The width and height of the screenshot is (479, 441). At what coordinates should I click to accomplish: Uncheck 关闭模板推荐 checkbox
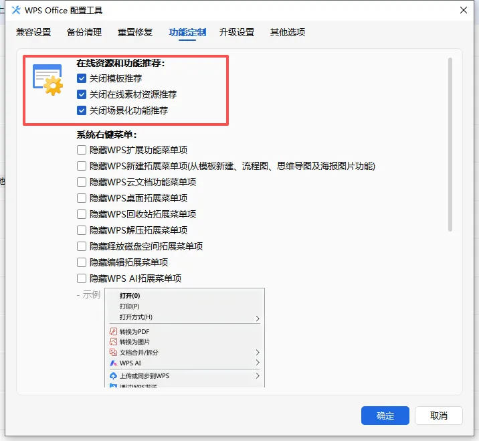point(82,78)
